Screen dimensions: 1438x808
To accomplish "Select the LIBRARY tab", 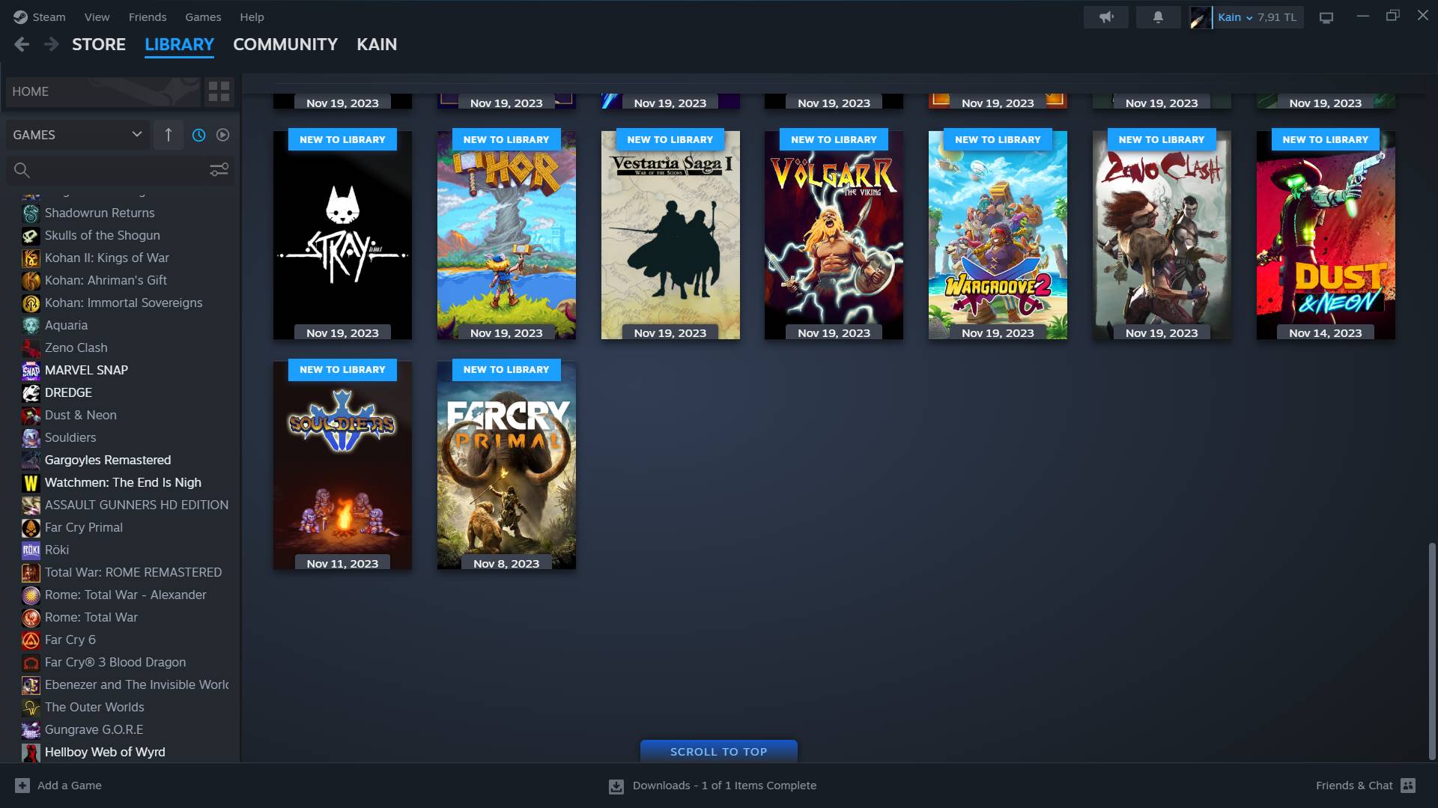I will pyautogui.click(x=179, y=44).
